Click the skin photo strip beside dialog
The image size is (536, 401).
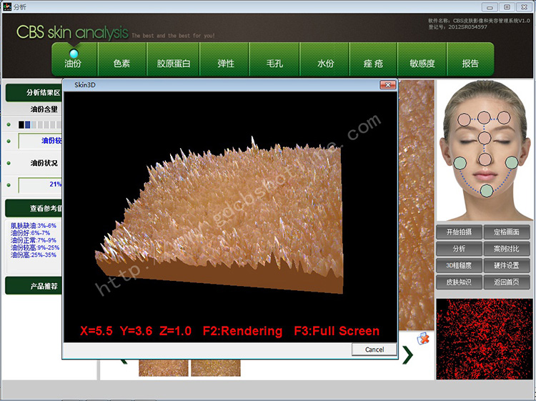coord(417,205)
